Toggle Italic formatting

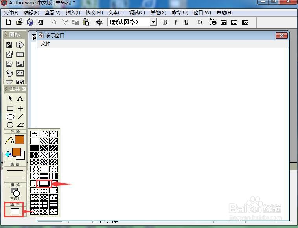point(176,22)
